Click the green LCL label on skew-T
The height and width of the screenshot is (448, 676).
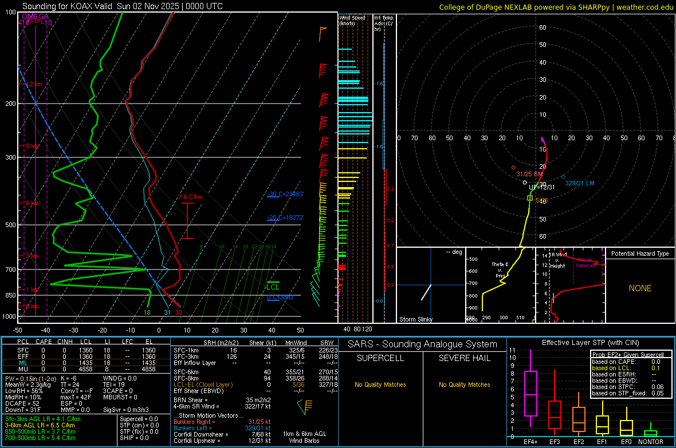click(x=273, y=287)
